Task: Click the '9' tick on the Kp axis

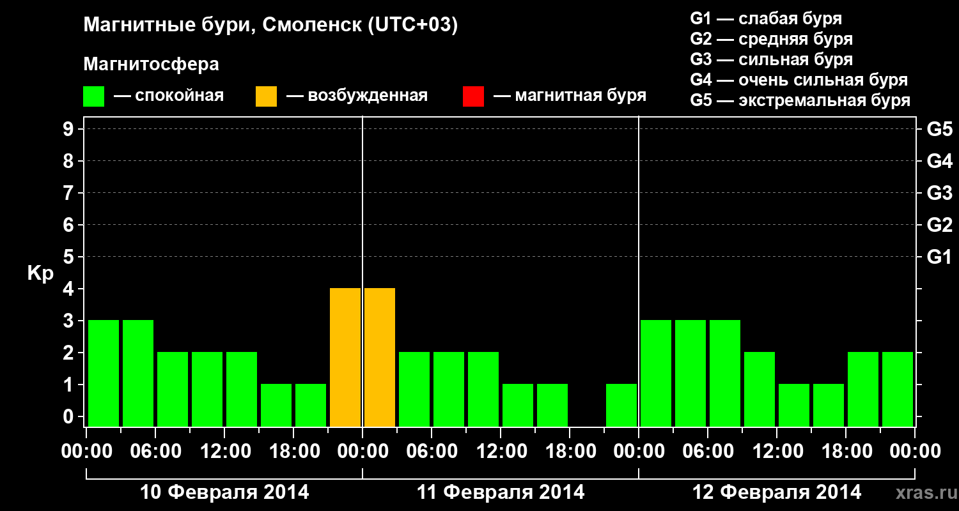Action: (70, 129)
